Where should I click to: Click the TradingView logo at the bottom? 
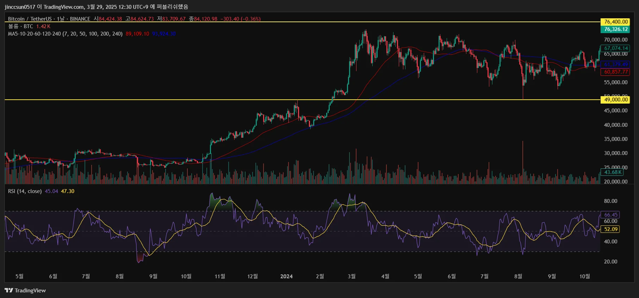pos(25,291)
